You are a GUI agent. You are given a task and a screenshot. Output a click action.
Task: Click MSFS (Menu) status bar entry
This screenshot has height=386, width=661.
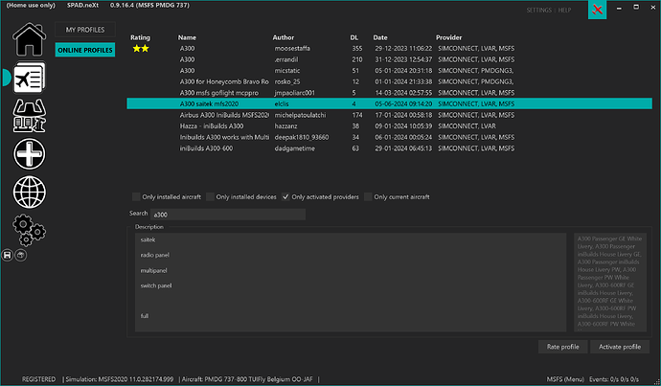pyautogui.click(x=565, y=379)
